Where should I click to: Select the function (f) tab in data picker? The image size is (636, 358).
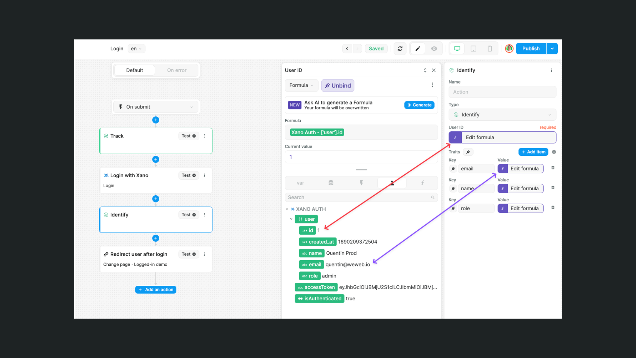pos(422,183)
